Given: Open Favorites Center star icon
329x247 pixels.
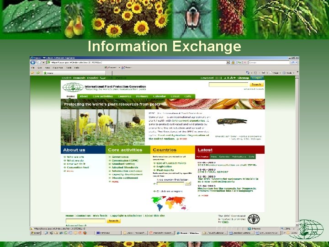Looking at the screenshot, I should click(x=32, y=73).
